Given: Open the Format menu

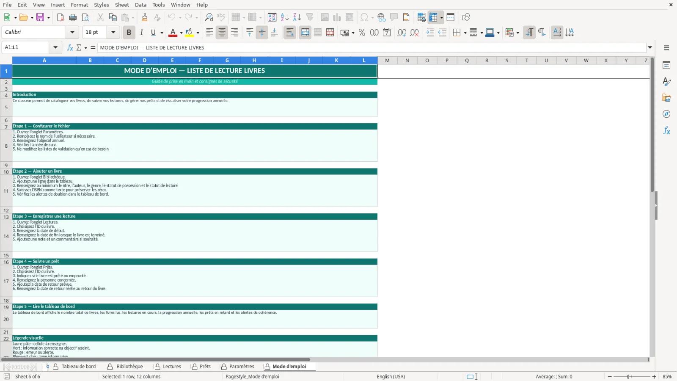Looking at the screenshot, I should 80,5.
